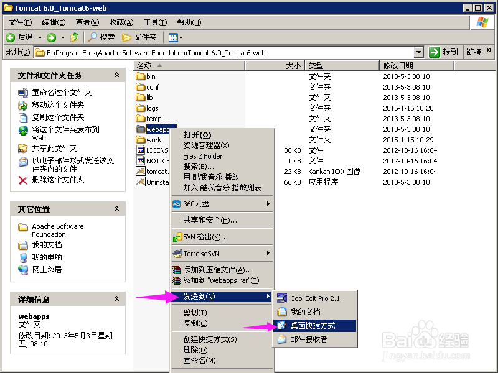Select the tomcat ico file icon
Image resolution: width=498 pixels, height=373 pixels.
(141, 172)
